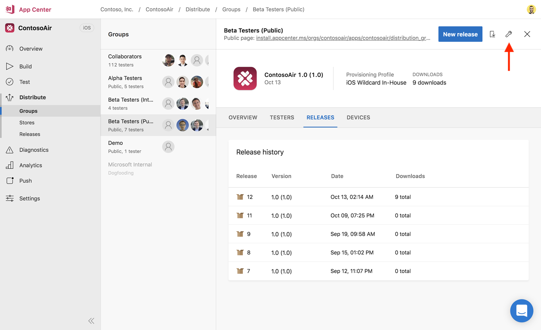Viewport: 541px width, 330px height.
Task: Open Push notifications section
Action: [26, 180]
